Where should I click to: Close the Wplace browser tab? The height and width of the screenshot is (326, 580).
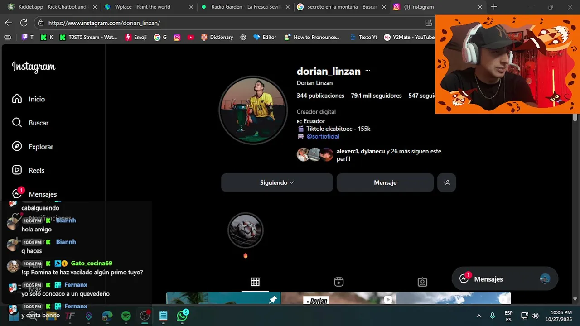(191, 7)
